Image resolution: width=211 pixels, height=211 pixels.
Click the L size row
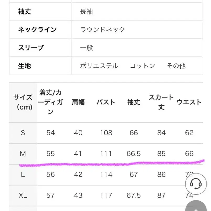tap(23, 174)
